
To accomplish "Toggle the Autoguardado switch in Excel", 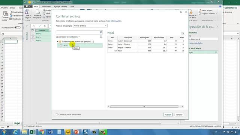I will (17, 27).
